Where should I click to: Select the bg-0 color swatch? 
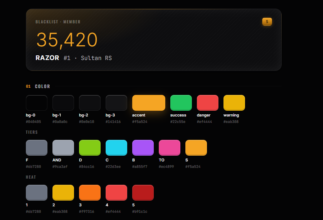click(x=37, y=103)
